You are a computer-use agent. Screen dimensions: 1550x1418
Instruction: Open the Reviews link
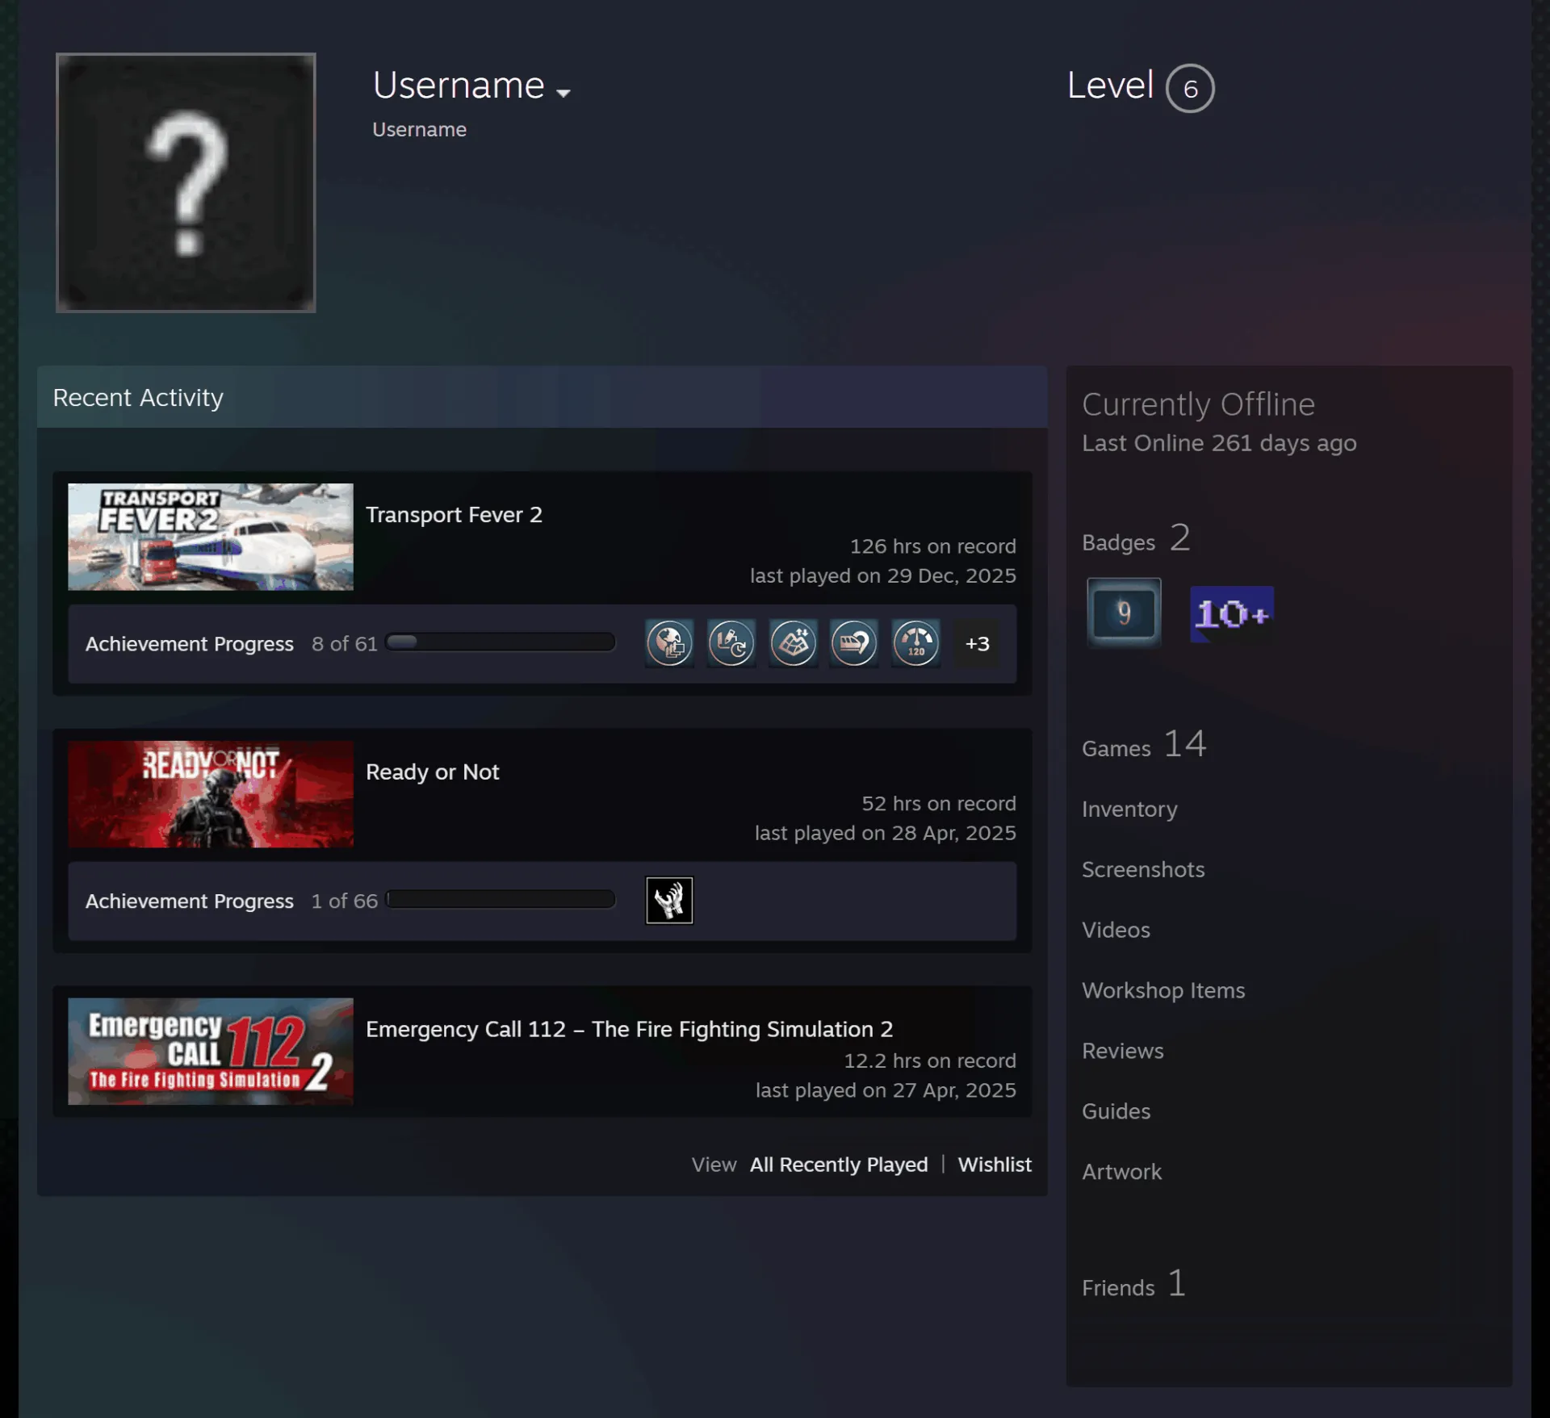click(1123, 1052)
